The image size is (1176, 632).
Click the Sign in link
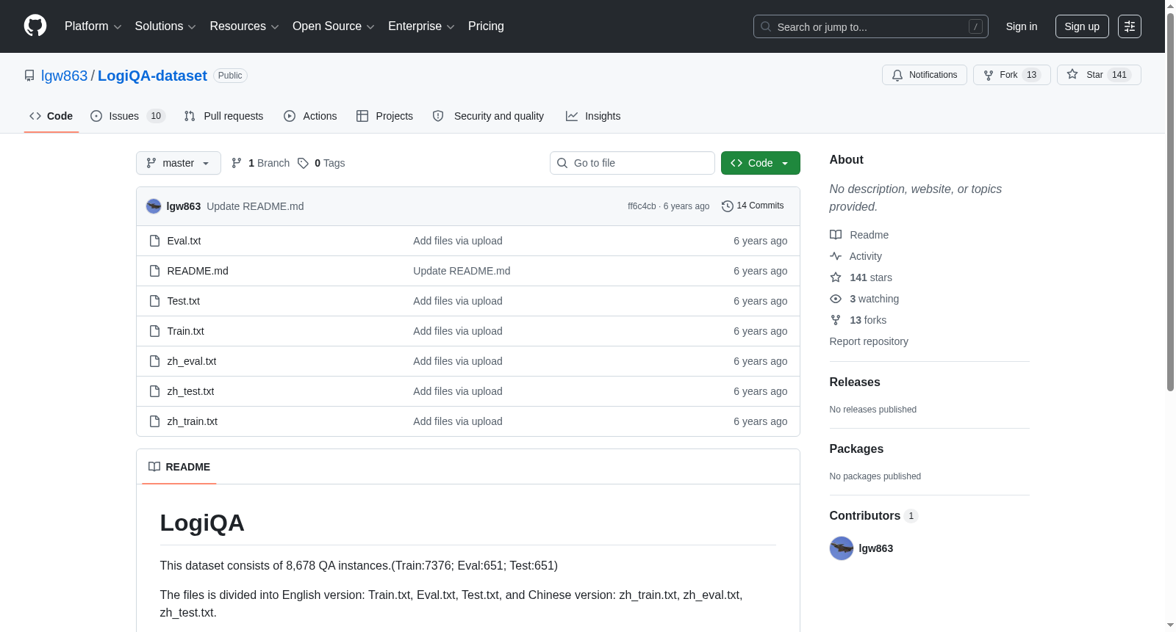[x=1022, y=26]
